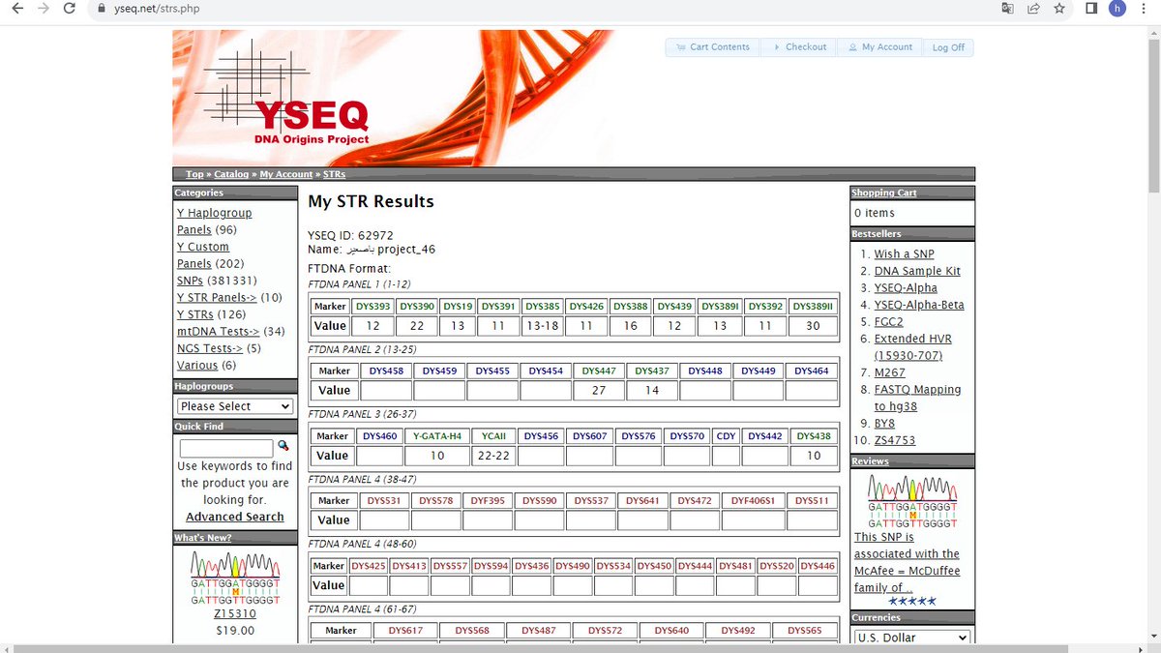
Task: Open the translate page icon
Action: click(x=1007, y=9)
